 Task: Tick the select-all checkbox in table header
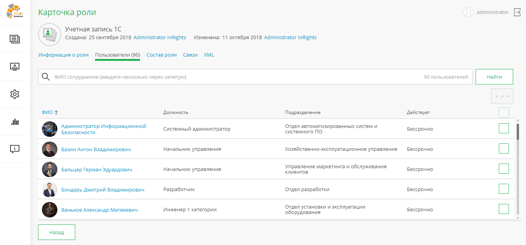click(x=504, y=112)
